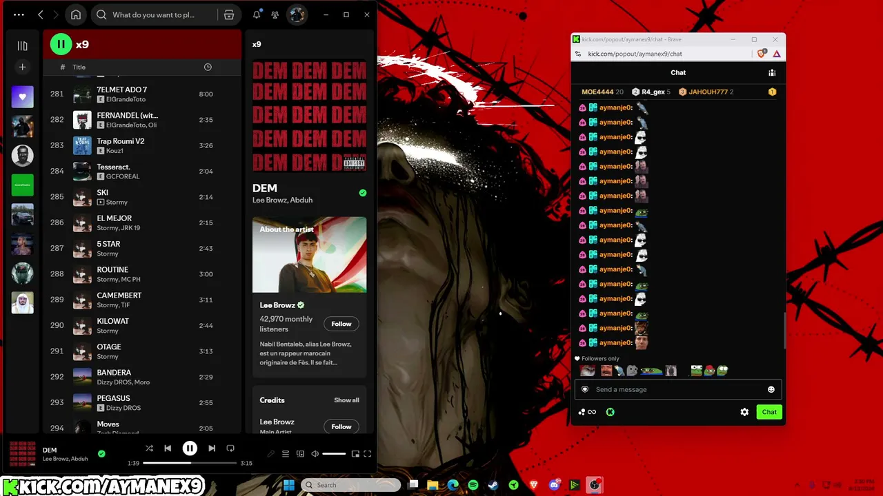This screenshot has width=883, height=496.
Task: Open the emoji picker in Kick chat
Action: click(x=771, y=389)
